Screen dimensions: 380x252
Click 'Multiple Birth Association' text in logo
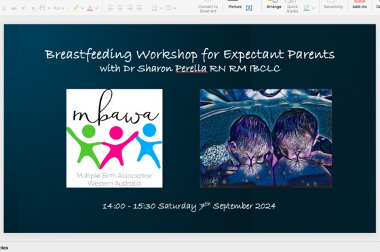click(x=114, y=175)
